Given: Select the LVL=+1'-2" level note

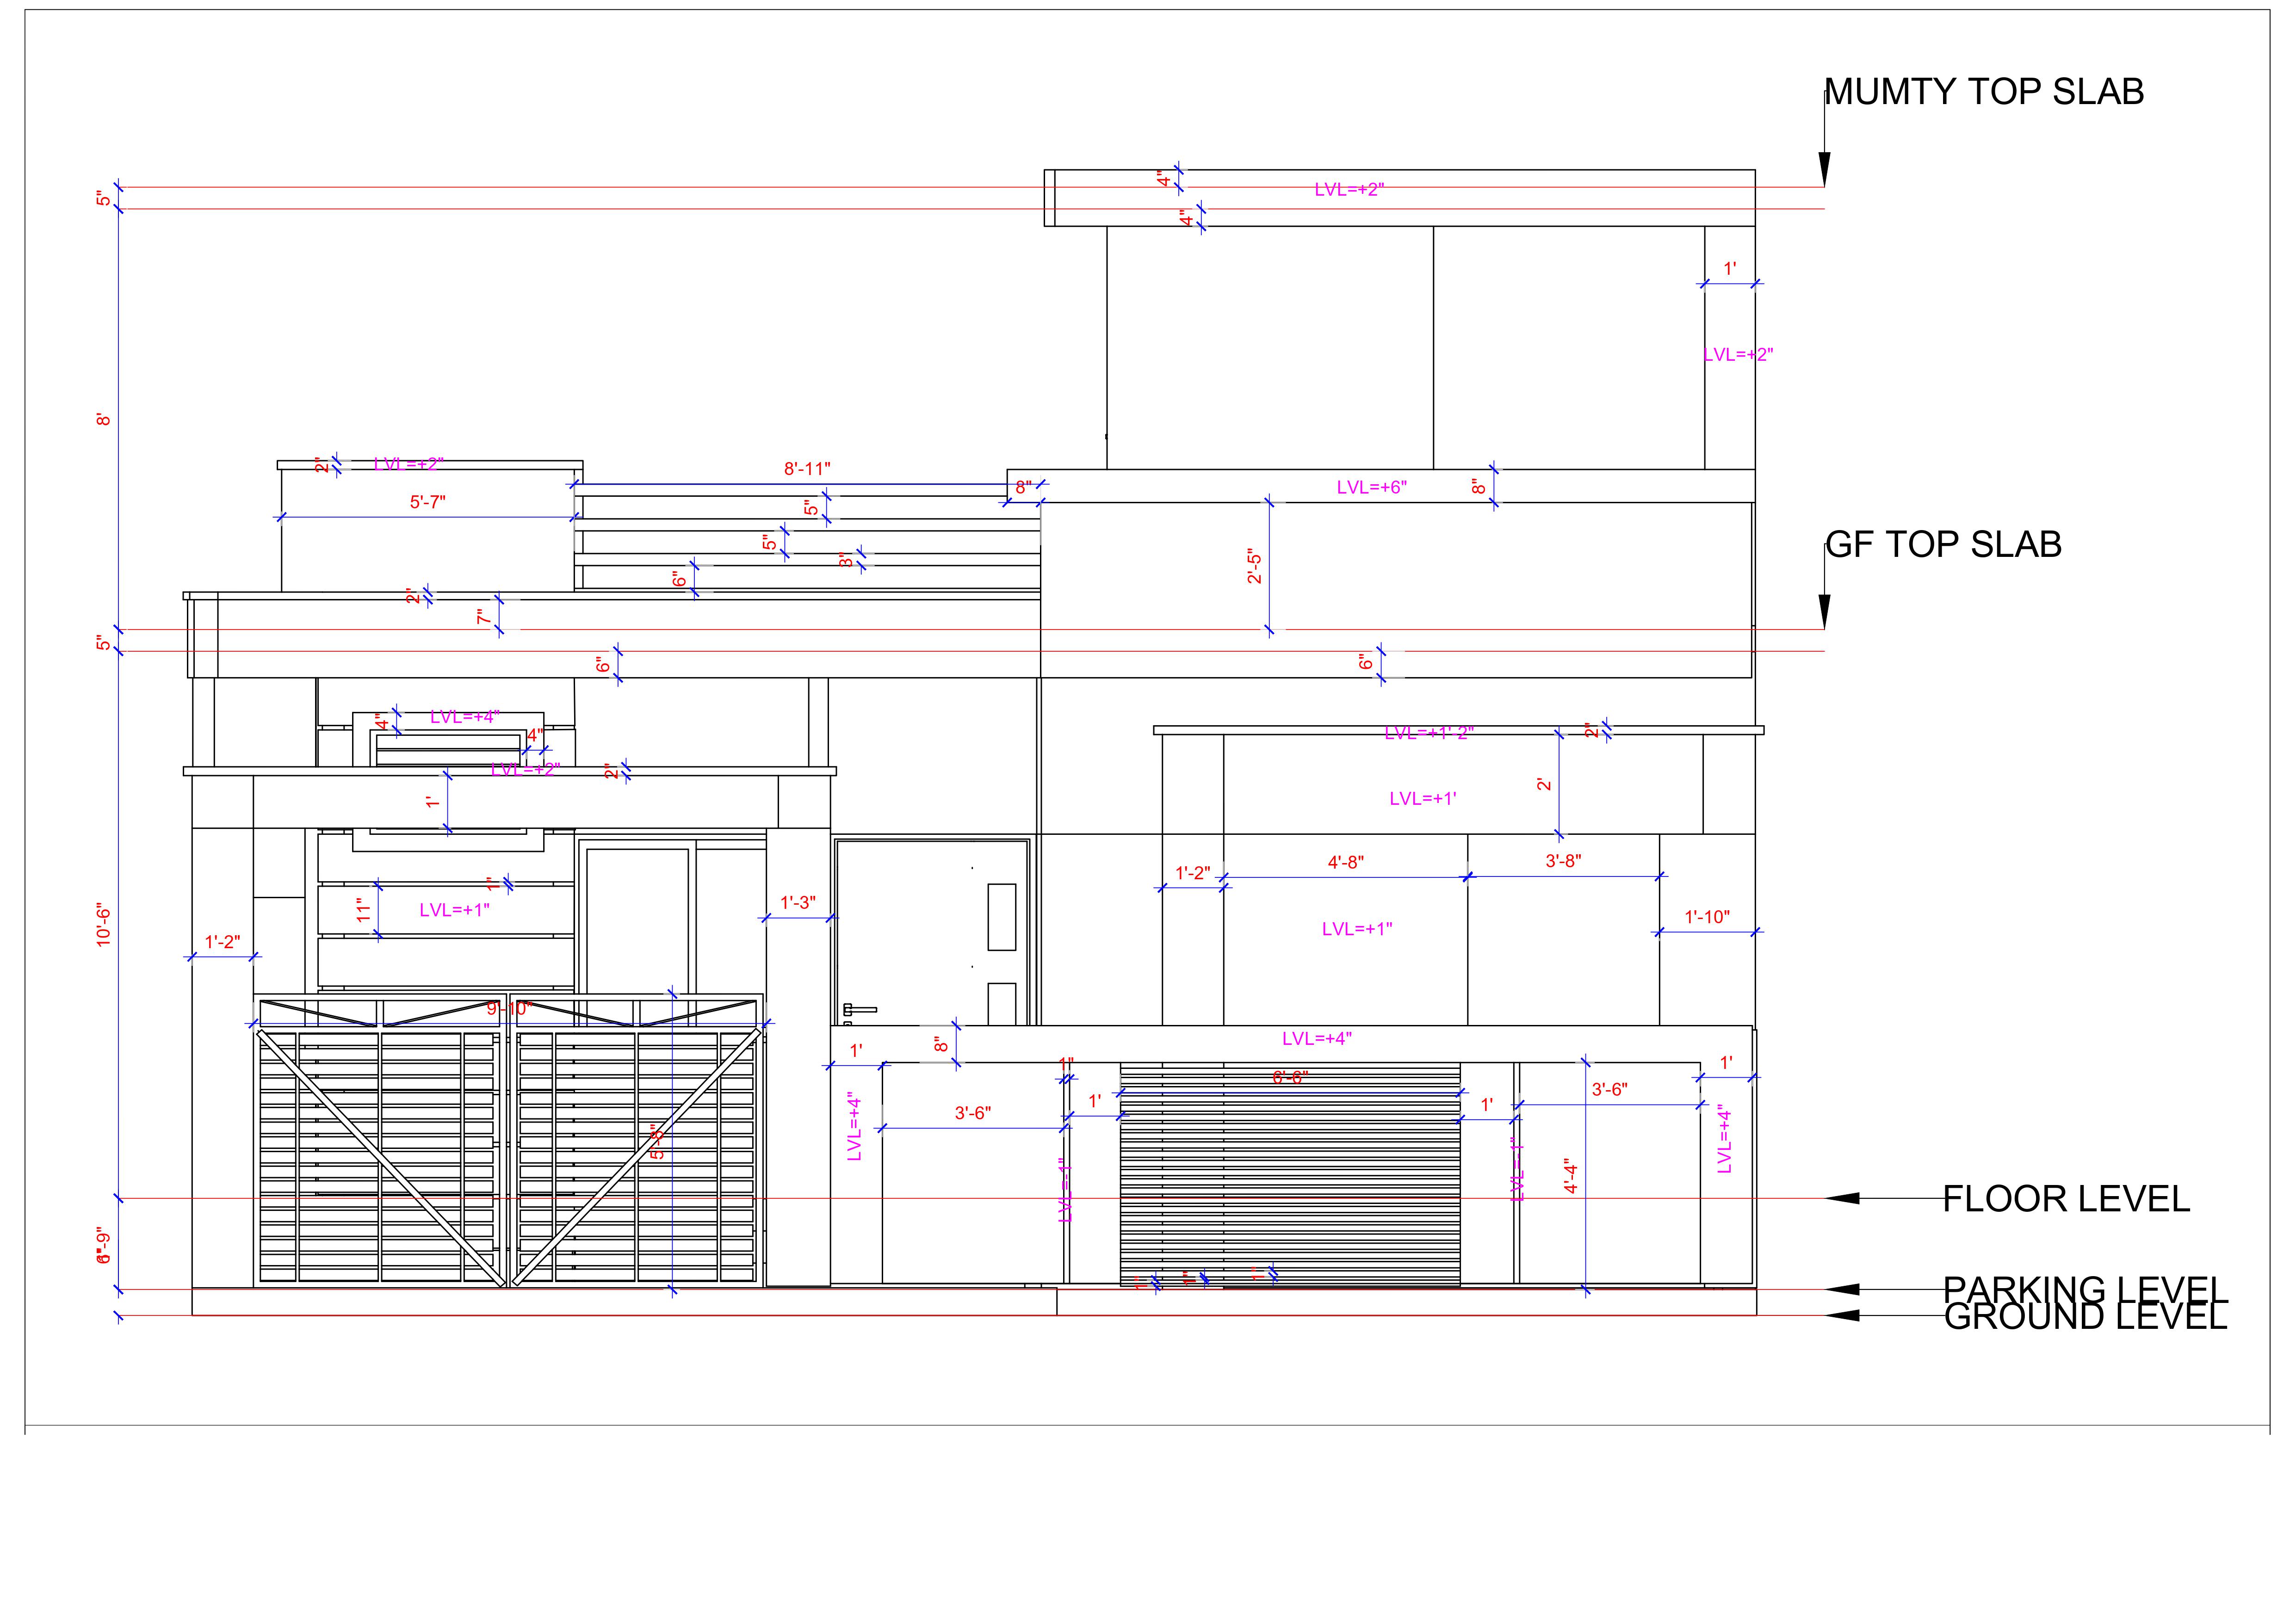Looking at the screenshot, I should (x=1429, y=732).
